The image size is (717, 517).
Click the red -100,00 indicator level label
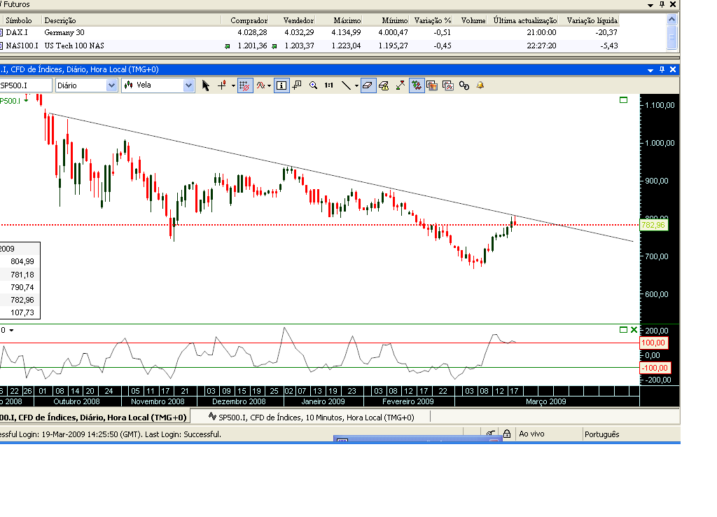(x=654, y=368)
